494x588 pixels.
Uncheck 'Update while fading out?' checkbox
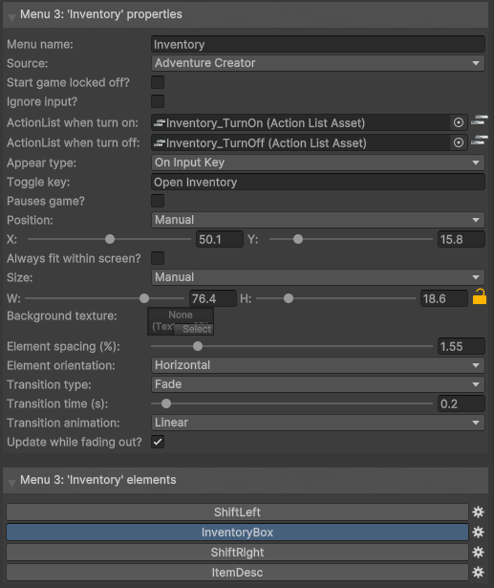[158, 442]
